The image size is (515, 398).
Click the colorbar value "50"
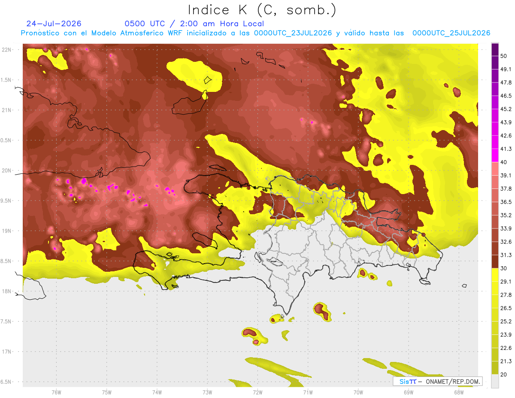(504, 56)
